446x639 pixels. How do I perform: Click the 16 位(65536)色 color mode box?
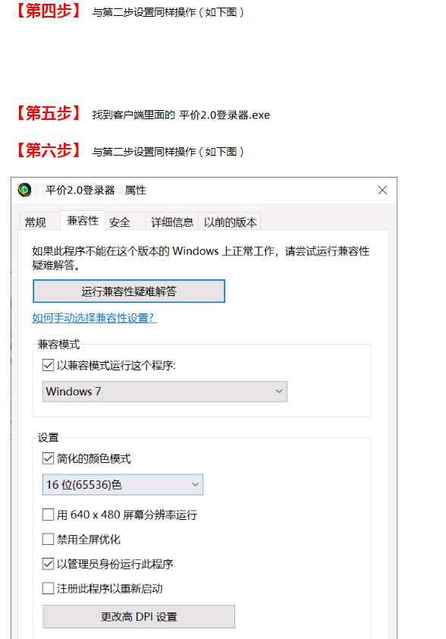tap(123, 484)
